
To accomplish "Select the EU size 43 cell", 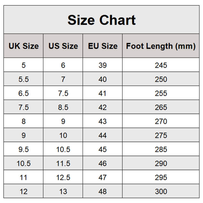I will pos(103,121).
